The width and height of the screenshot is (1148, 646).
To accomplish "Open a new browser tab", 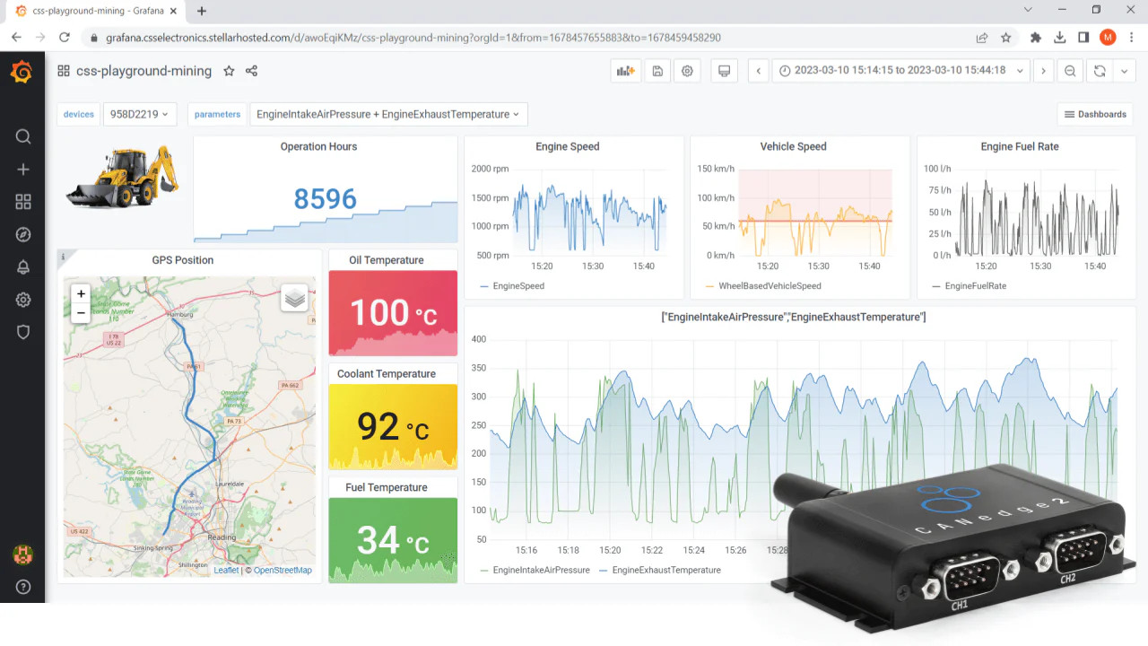I will click(202, 12).
